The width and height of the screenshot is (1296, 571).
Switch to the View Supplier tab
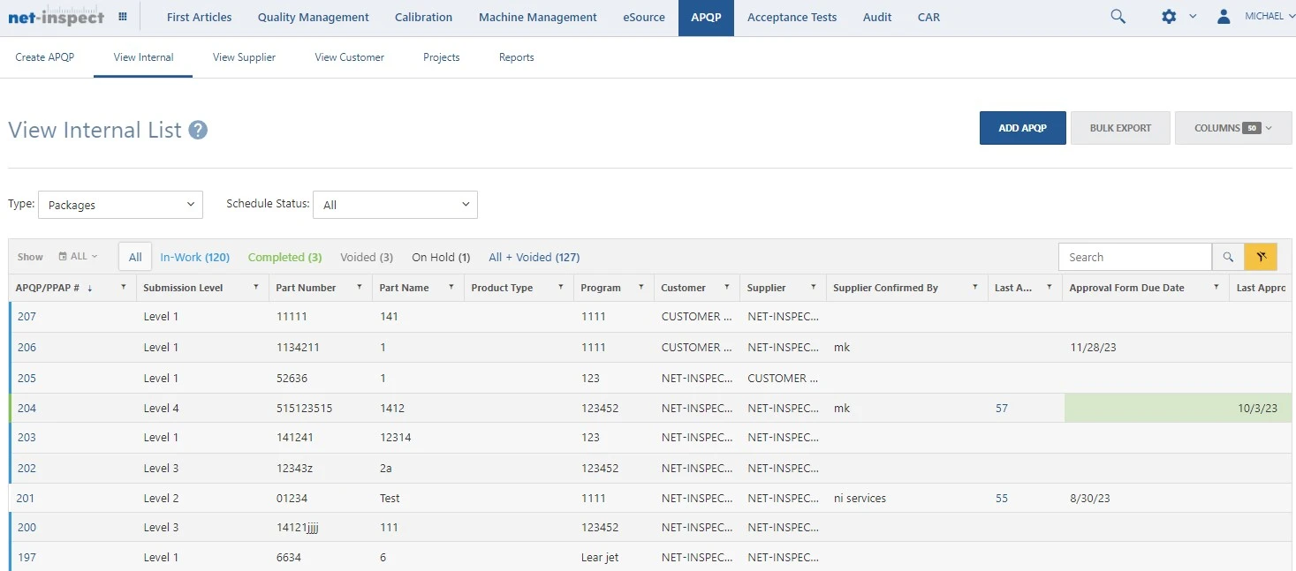coord(244,56)
